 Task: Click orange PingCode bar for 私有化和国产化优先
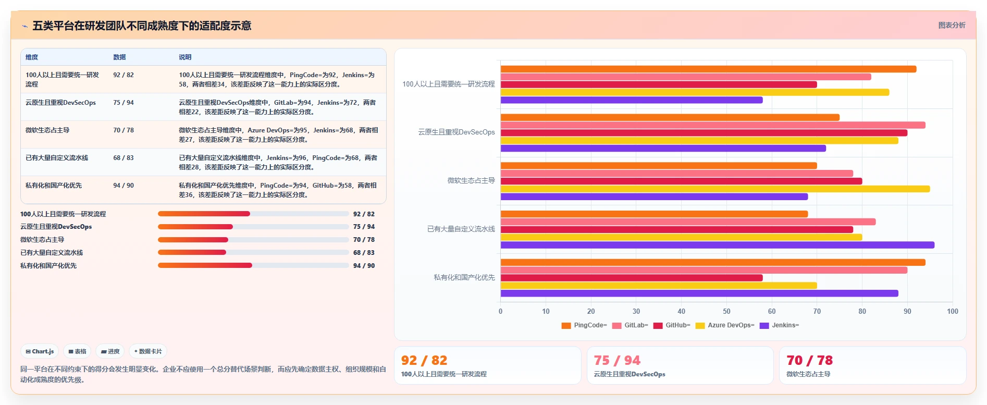click(x=713, y=263)
